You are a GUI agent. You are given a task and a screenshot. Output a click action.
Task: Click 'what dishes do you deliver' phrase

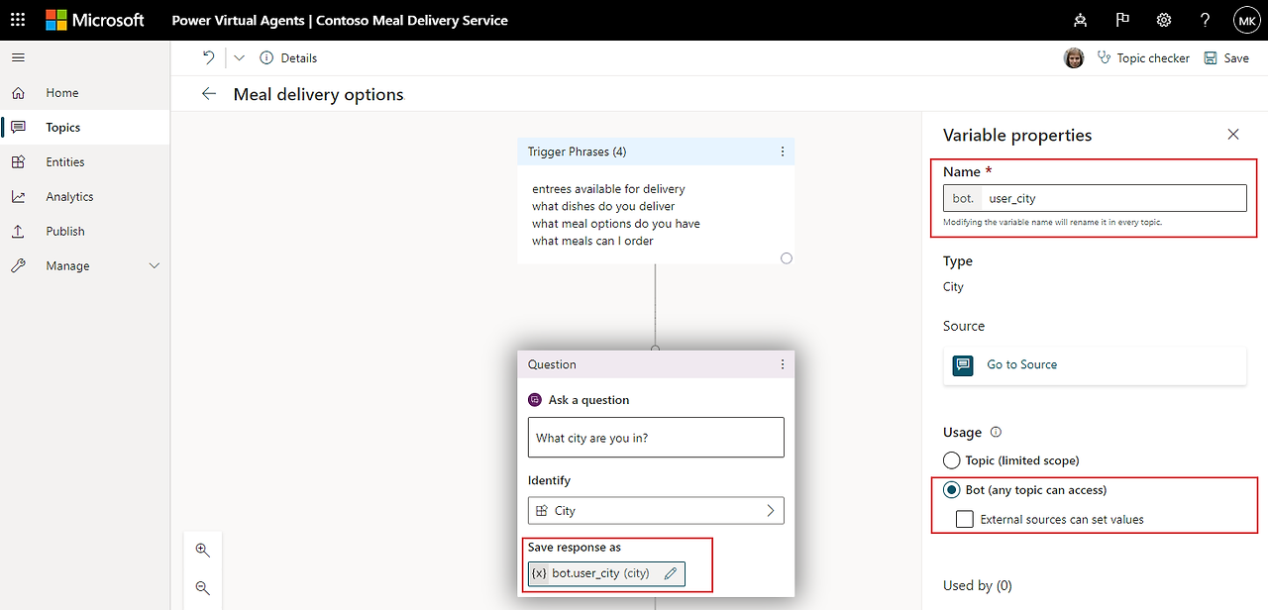pyautogui.click(x=603, y=206)
